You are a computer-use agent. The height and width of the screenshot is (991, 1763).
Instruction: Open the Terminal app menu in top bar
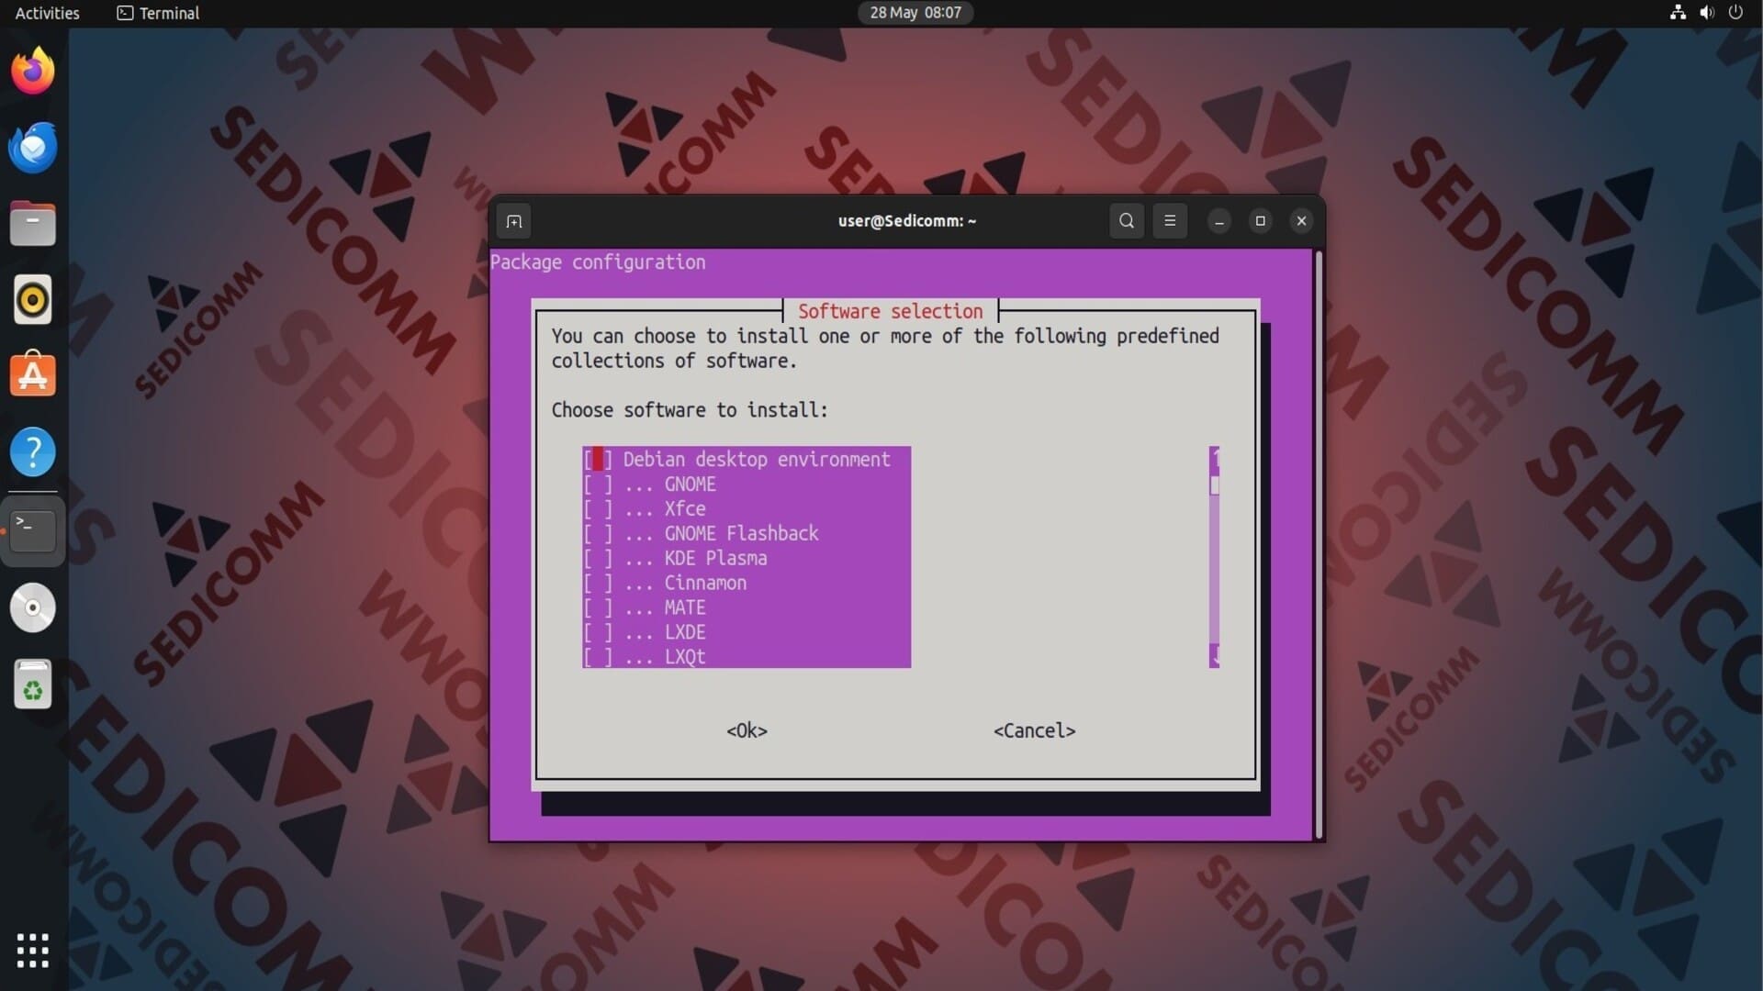[158, 13]
